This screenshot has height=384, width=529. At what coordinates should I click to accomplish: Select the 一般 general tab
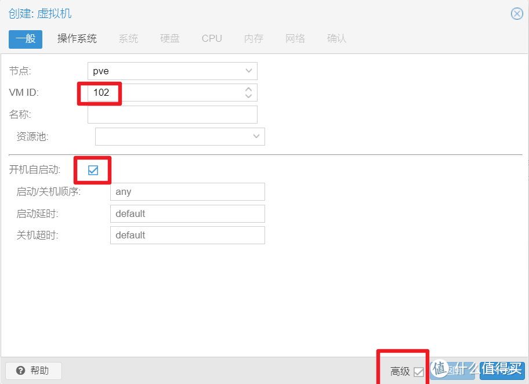pos(25,38)
